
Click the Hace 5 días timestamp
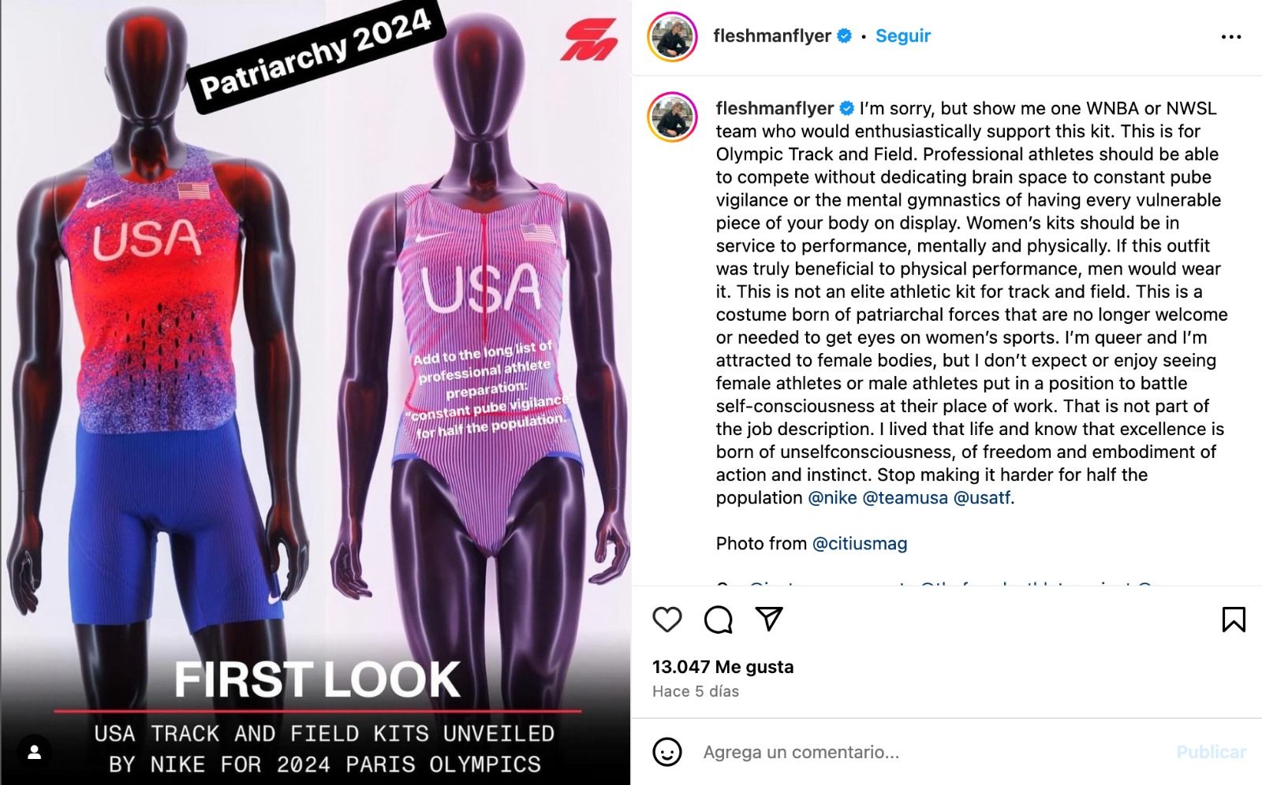696,691
